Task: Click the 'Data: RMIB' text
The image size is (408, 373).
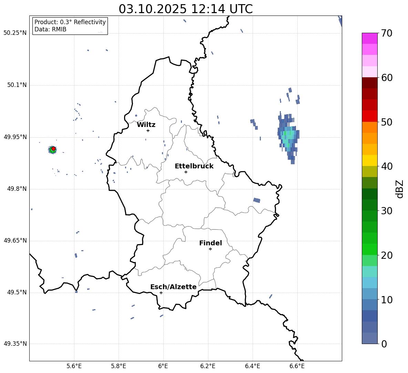Action: coord(50,29)
